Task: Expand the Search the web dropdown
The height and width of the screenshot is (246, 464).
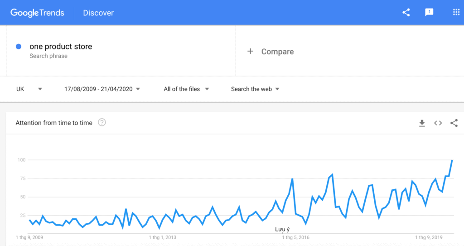Action: click(255, 89)
